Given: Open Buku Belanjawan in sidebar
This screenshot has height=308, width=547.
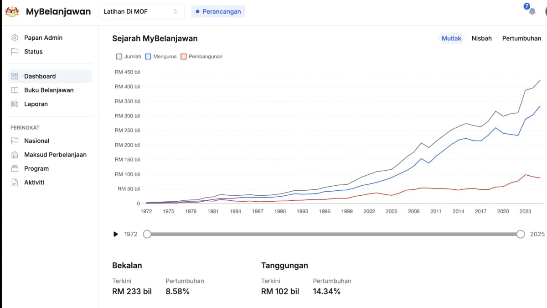Looking at the screenshot, I should (50, 90).
